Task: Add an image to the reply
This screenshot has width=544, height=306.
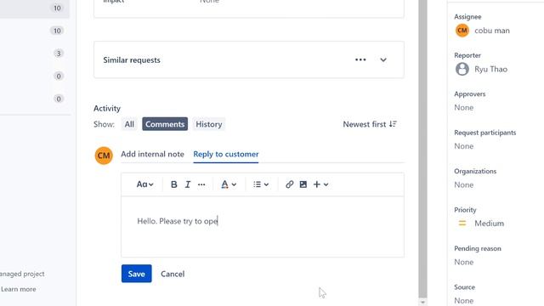Action: [x=303, y=184]
